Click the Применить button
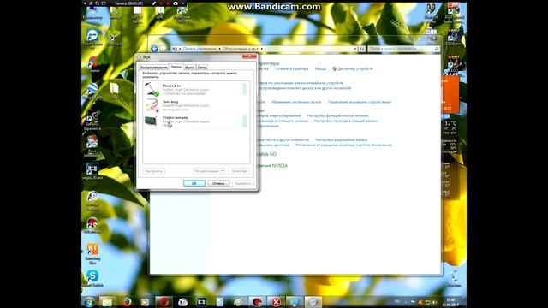 [243, 183]
